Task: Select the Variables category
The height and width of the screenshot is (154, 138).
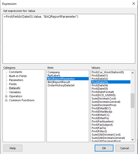Action: pos(15,92)
